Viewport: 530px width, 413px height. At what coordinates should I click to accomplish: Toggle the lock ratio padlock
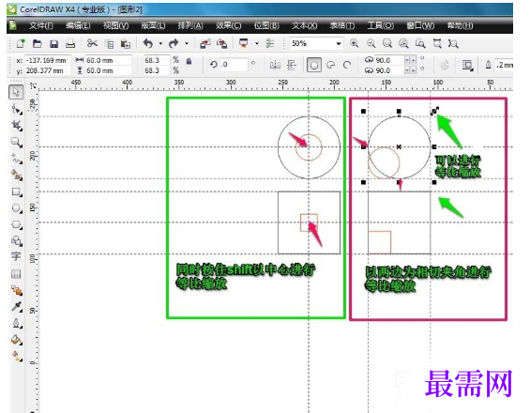pyautogui.click(x=189, y=61)
